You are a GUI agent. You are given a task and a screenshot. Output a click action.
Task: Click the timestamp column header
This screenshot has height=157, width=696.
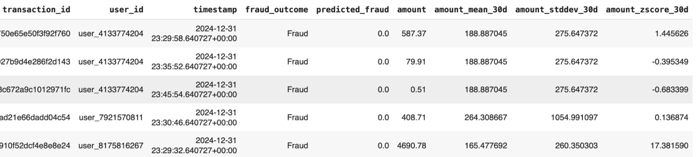(215, 10)
